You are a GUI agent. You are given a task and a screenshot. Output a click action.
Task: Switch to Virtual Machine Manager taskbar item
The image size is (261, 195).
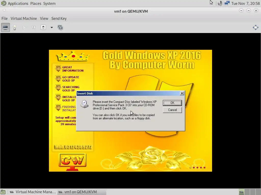(33, 192)
